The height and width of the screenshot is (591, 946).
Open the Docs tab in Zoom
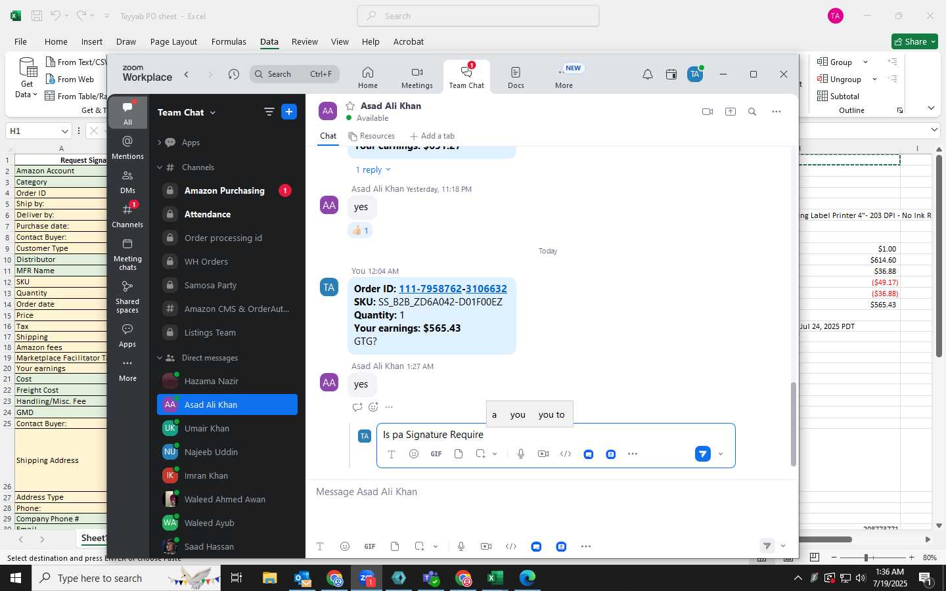516,77
